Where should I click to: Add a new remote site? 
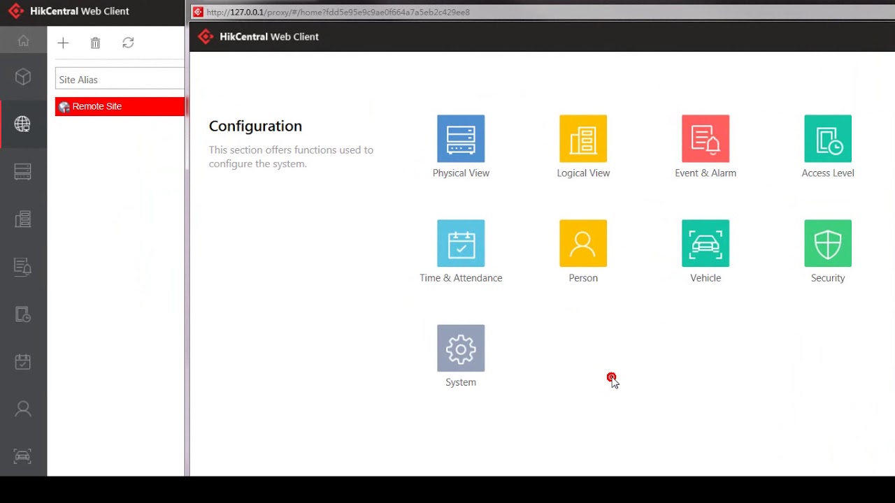click(x=63, y=43)
